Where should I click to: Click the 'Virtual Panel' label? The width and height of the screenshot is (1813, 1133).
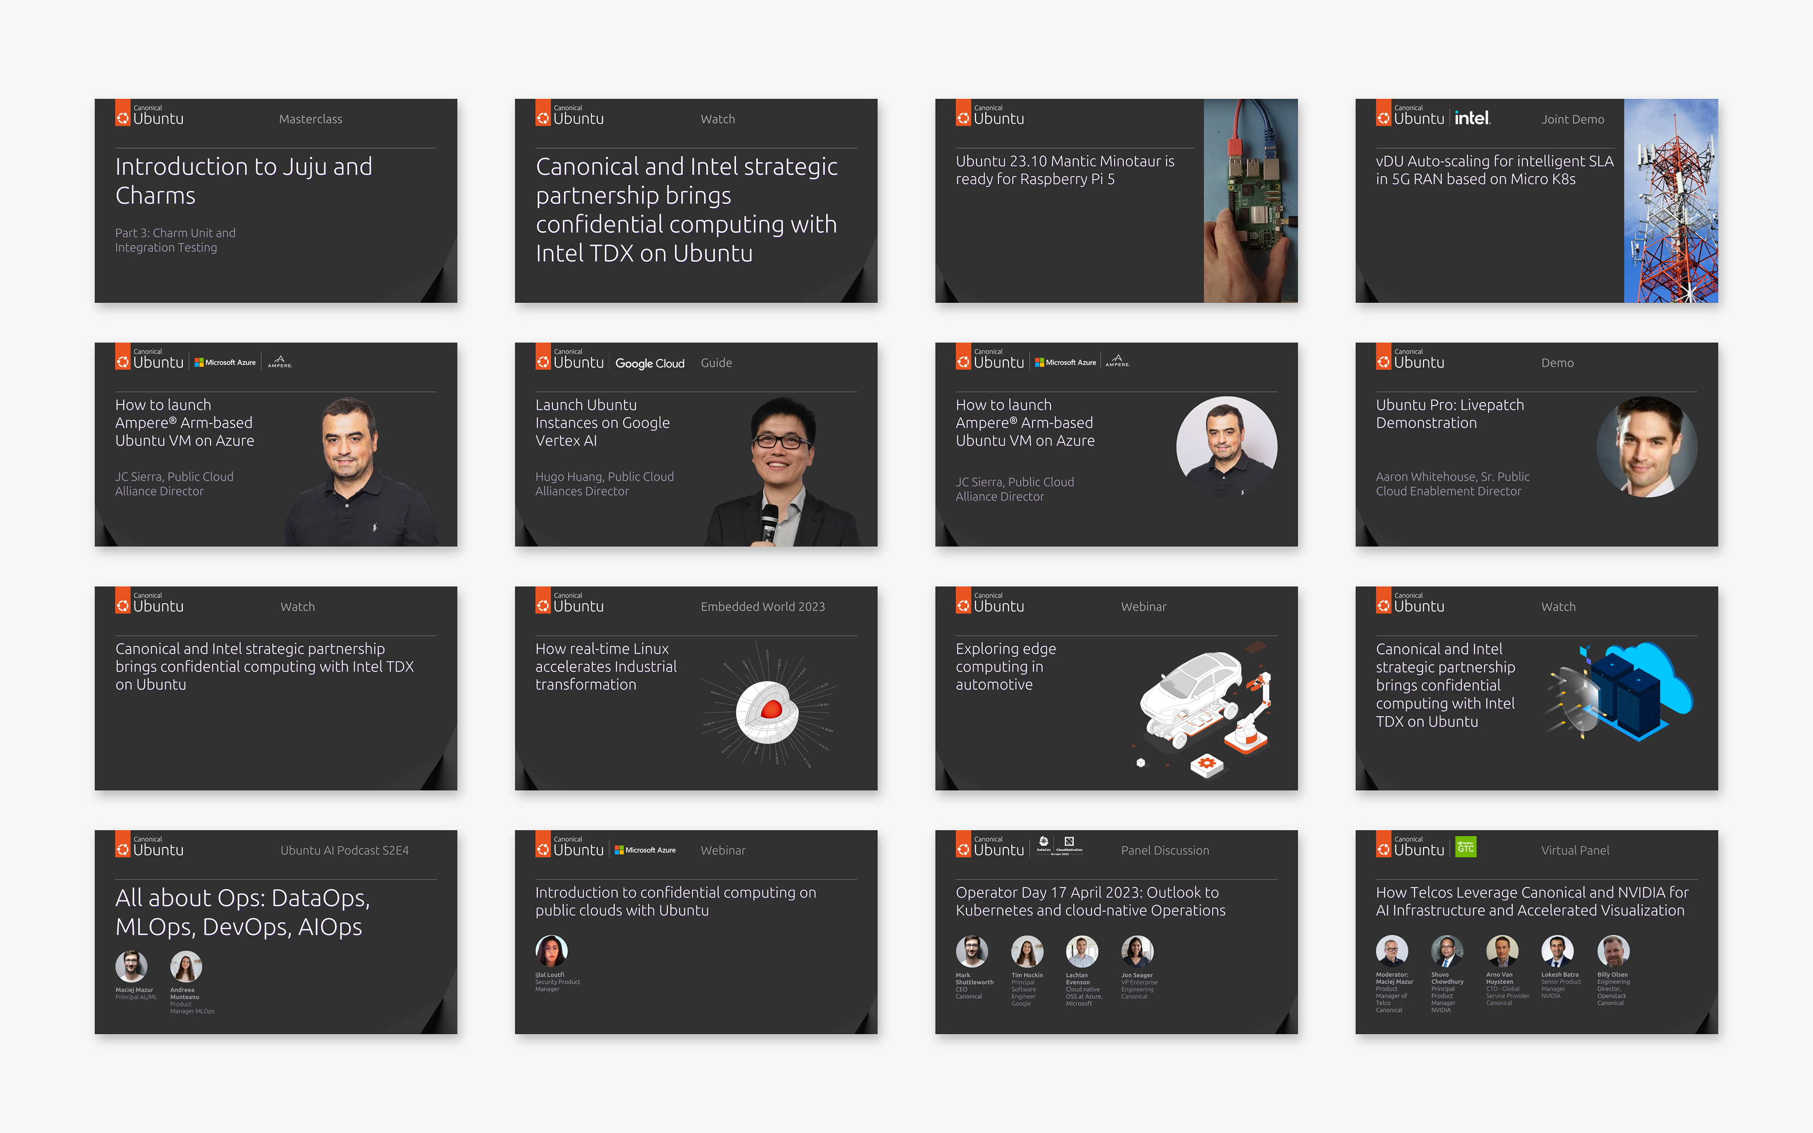click(x=1575, y=851)
